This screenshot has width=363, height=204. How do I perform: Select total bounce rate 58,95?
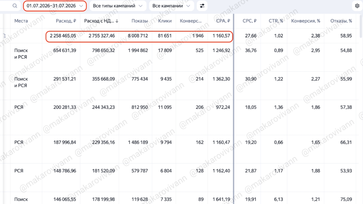point(346,36)
